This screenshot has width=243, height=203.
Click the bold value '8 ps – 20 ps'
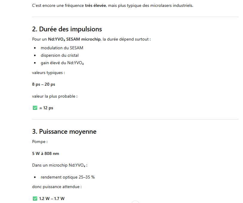[44, 84]
